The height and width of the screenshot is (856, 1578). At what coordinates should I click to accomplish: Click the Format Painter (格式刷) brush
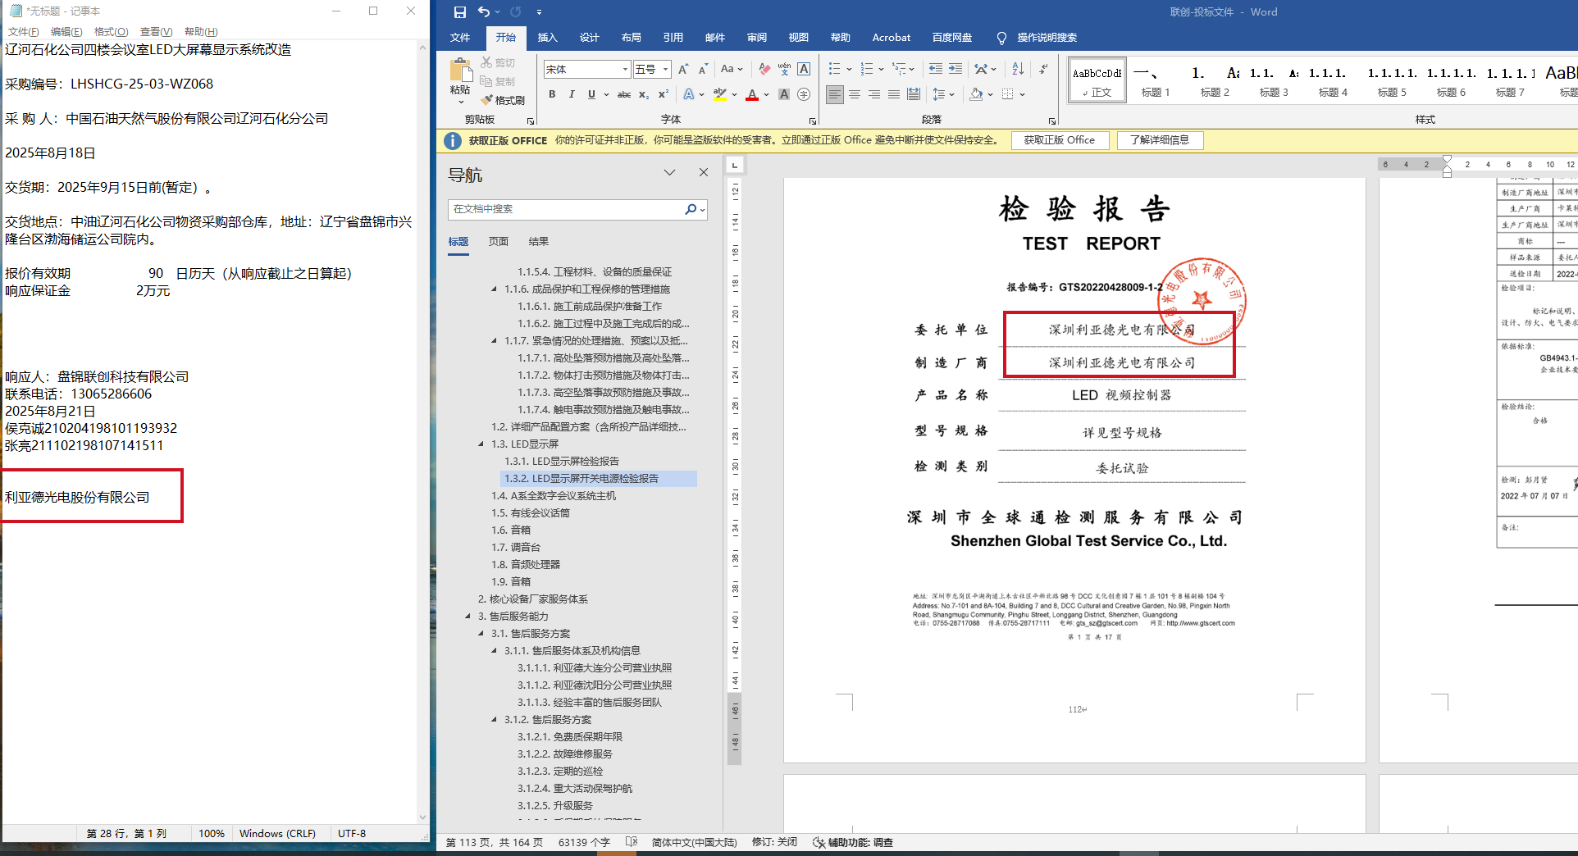point(504,100)
